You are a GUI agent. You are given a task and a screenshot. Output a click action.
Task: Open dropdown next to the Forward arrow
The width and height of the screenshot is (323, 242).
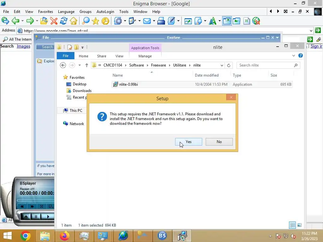(x=37, y=21)
